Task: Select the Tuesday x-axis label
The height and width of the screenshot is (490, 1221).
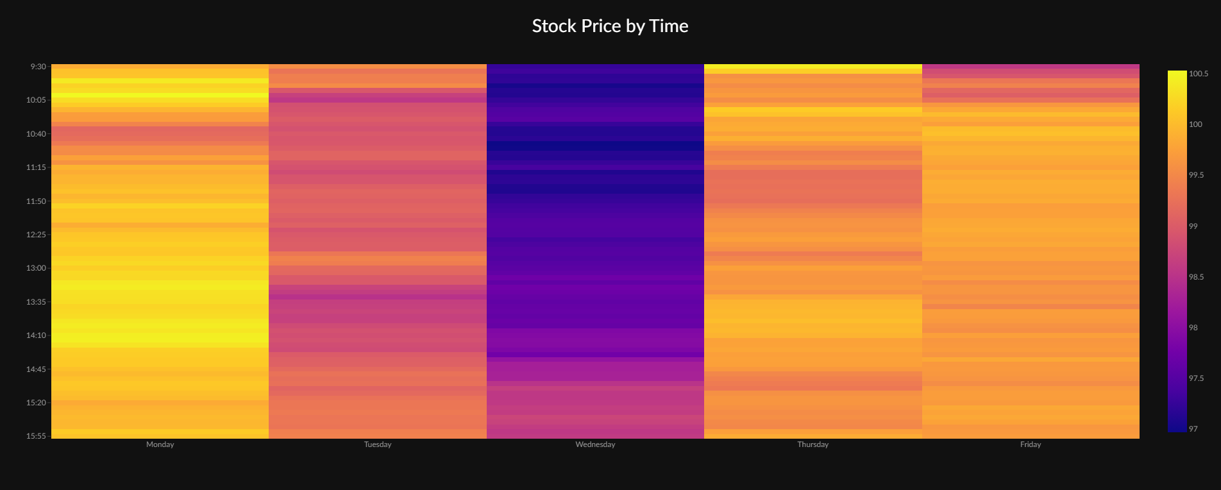Action: pos(378,444)
